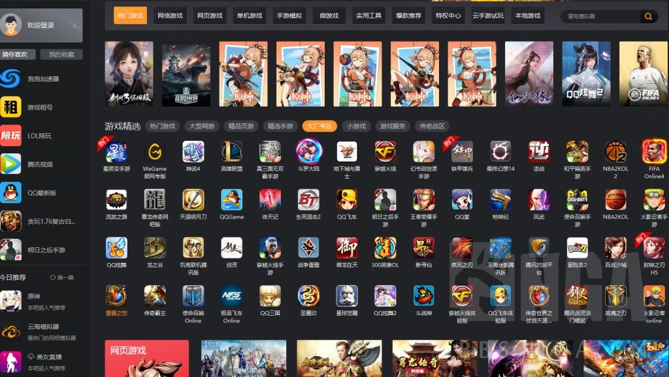Launch the QQ三国 game icon
The height and width of the screenshot is (377, 669).
click(x=270, y=296)
